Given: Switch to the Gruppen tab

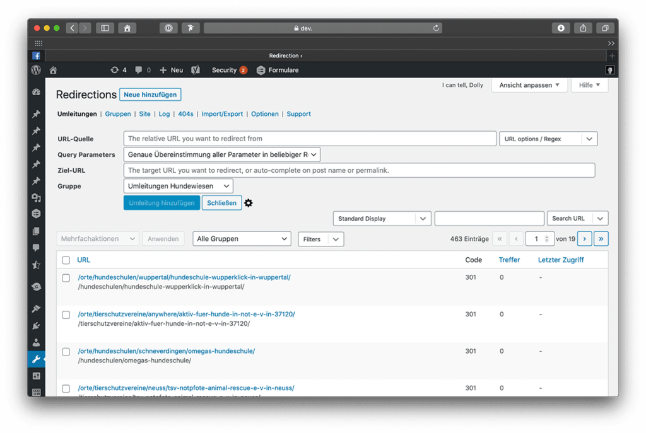Looking at the screenshot, I should [118, 114].
